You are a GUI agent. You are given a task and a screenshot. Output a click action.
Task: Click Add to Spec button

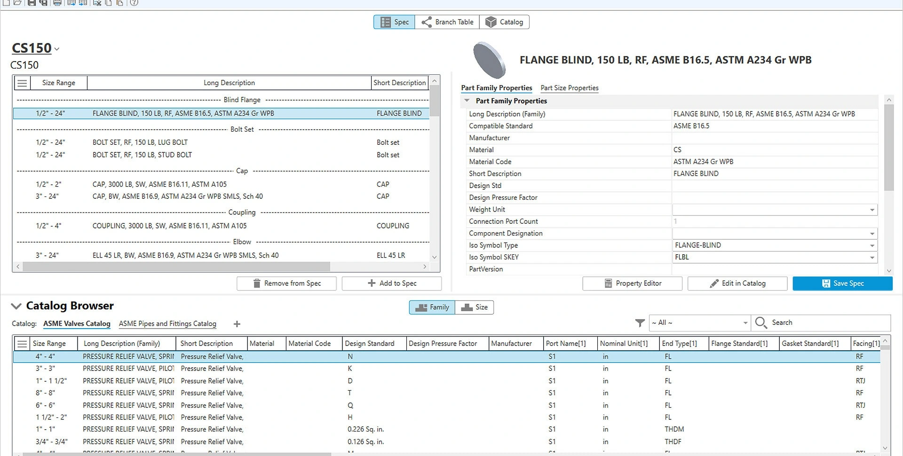[391, 283]
